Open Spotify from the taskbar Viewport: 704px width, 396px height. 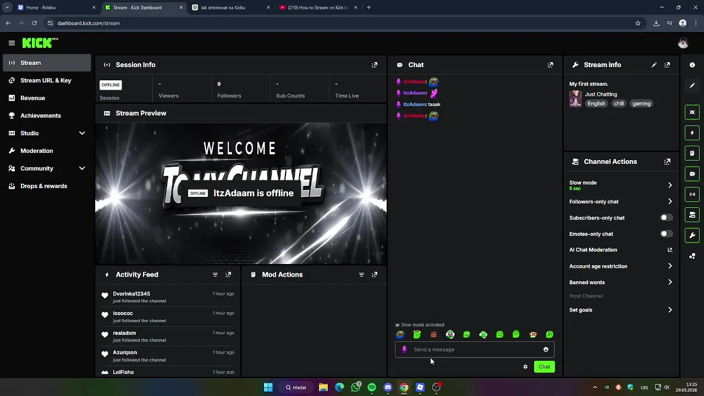[372, 387]
